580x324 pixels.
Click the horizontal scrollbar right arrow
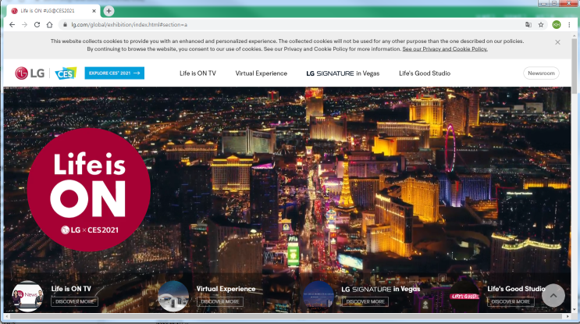568,317
